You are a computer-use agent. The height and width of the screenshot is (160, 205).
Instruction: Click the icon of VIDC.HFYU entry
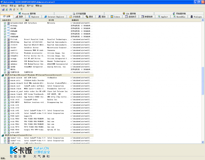8,103
